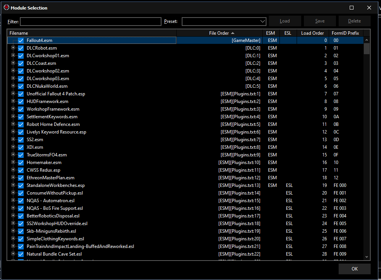Uncheck the TrueStormsFO4.esm module
The height and width of the screenshot is (280, 381).
coord(21,155)
